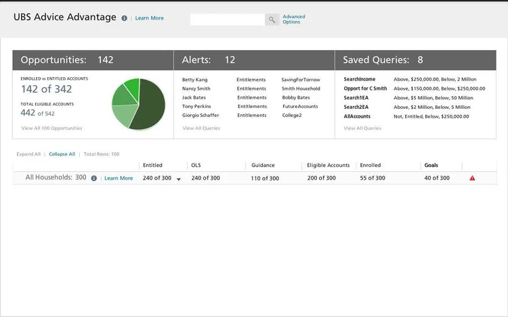This screenshot has height=317, width=508.
Task: Open the SearchIncome saved query
Action: coord(360,79)
